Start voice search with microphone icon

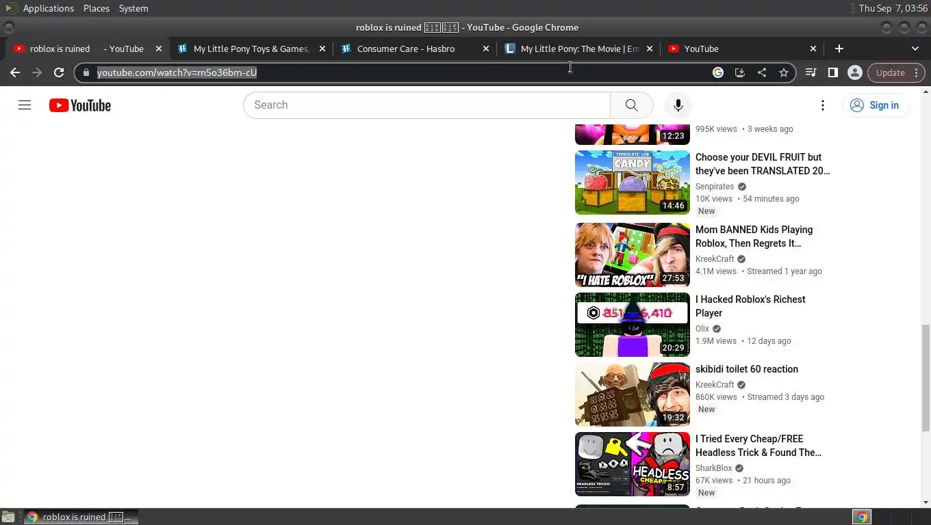pyautogui.click(x=678, y=105)
